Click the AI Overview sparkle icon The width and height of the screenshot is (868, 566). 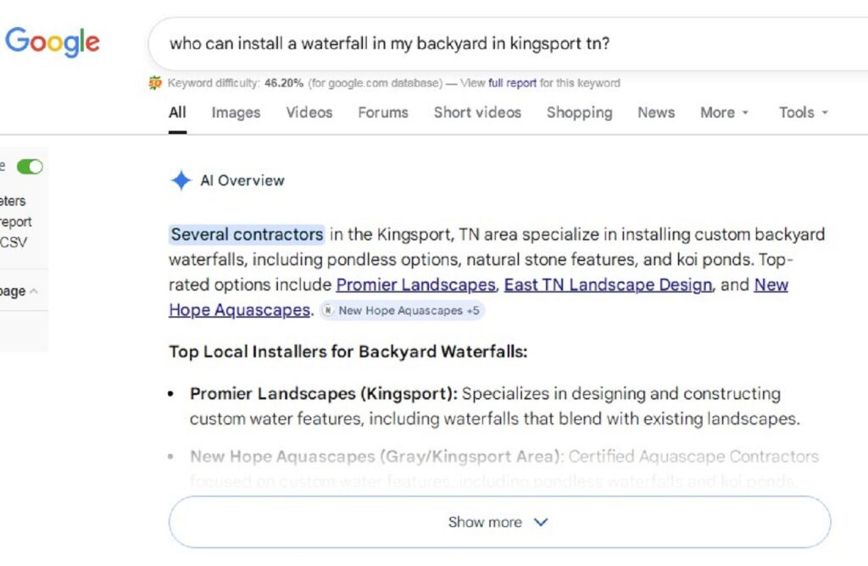181,180
